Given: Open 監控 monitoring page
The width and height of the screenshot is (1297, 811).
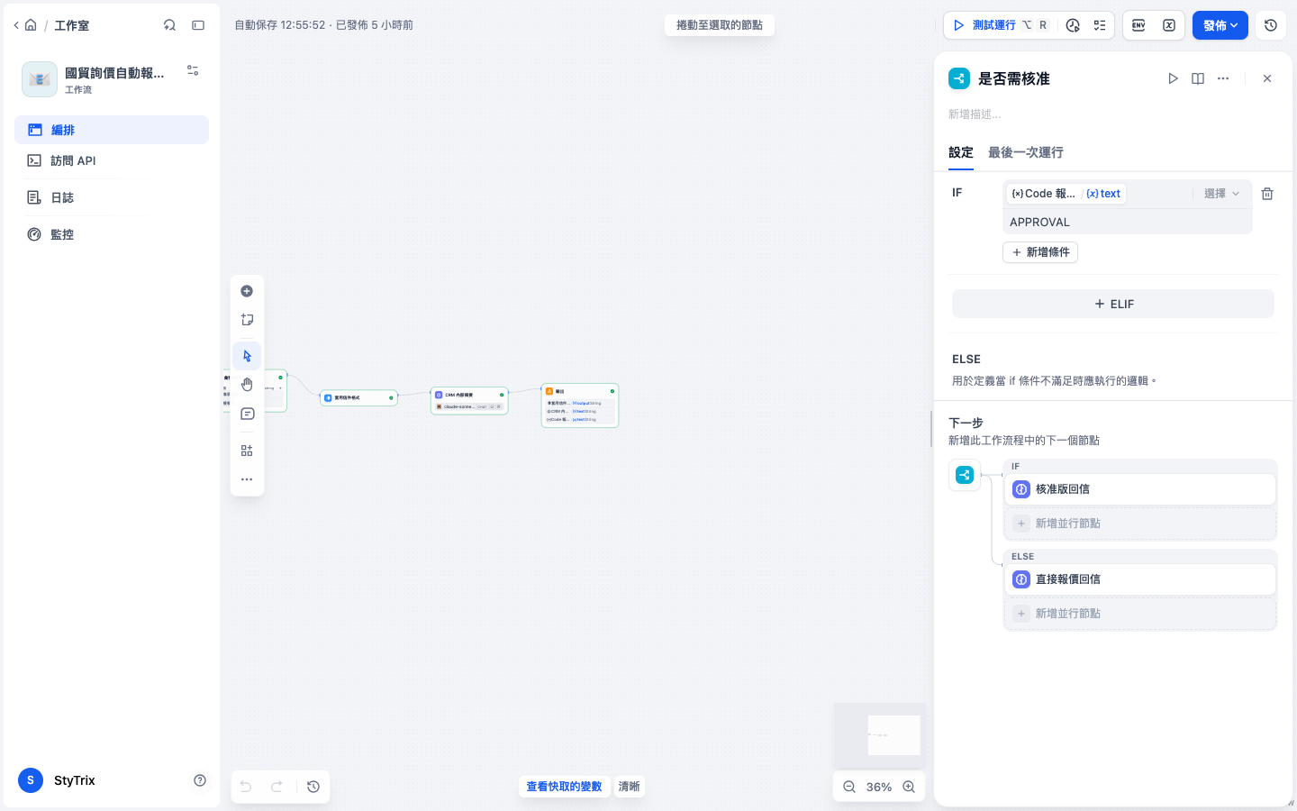Looking at the screenshot, I should coord(112,234).
